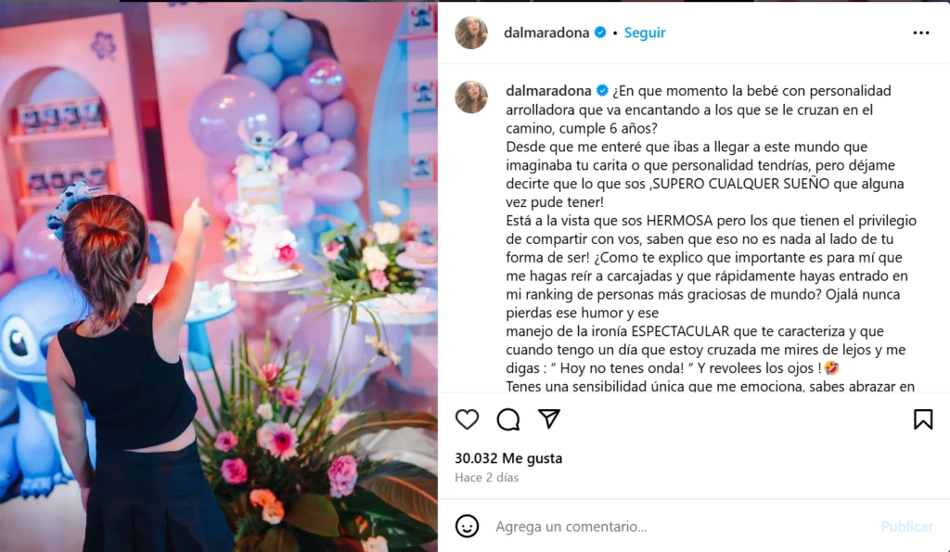The height and width of the screenshot is (552, 950).
Task: Click the caption profile avatar
Action: point(471,97)
